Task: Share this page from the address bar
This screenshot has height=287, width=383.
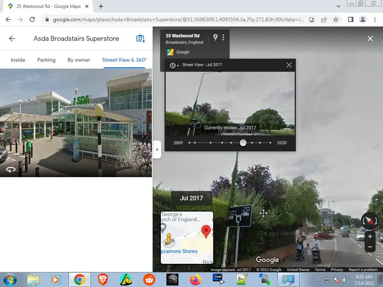Action: click(324, 19)
